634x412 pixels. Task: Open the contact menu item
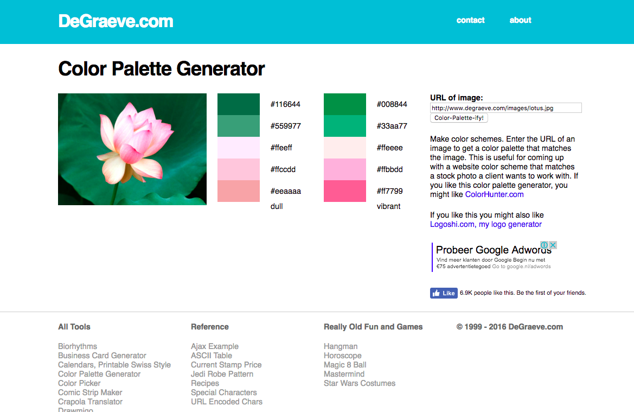point(470,20)
